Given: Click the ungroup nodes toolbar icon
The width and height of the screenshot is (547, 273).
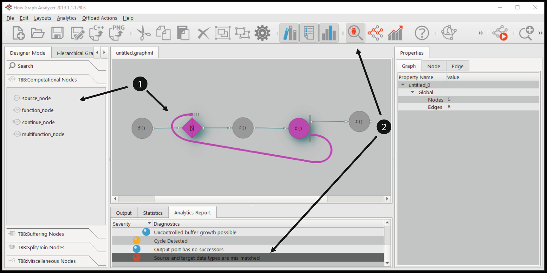Looking at the screenshot, I should pyautogui.click(x=243, y=33).
